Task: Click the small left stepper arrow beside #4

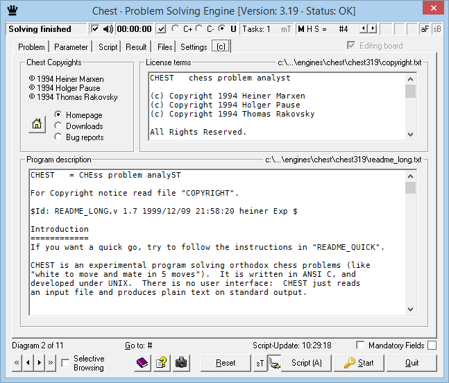Action: click(x=364, y=28)
